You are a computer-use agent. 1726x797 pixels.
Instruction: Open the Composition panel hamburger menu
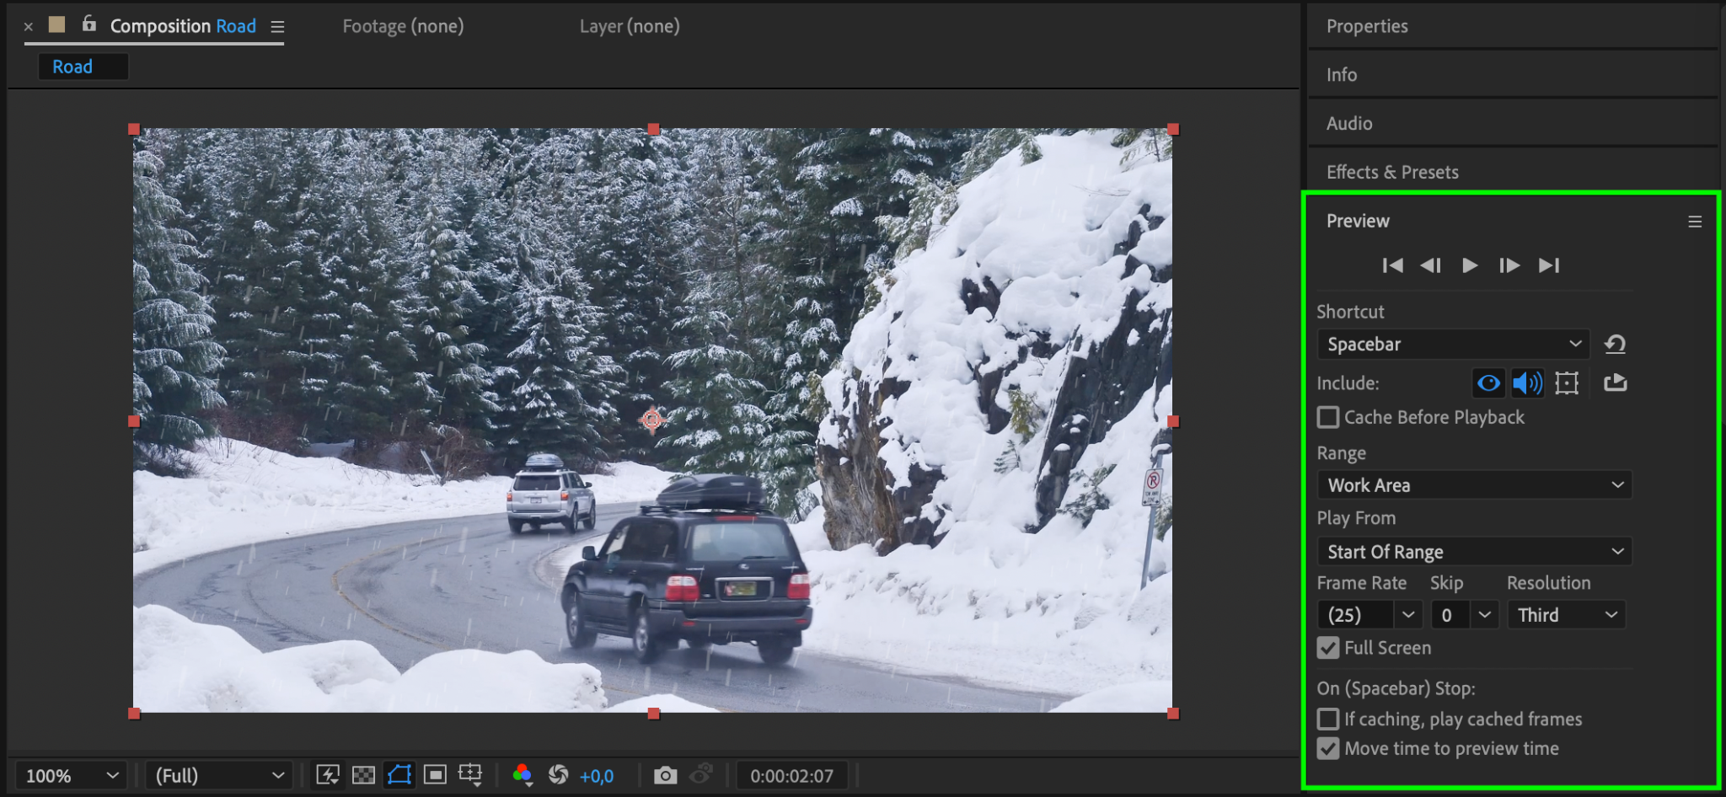click(277, 27)
